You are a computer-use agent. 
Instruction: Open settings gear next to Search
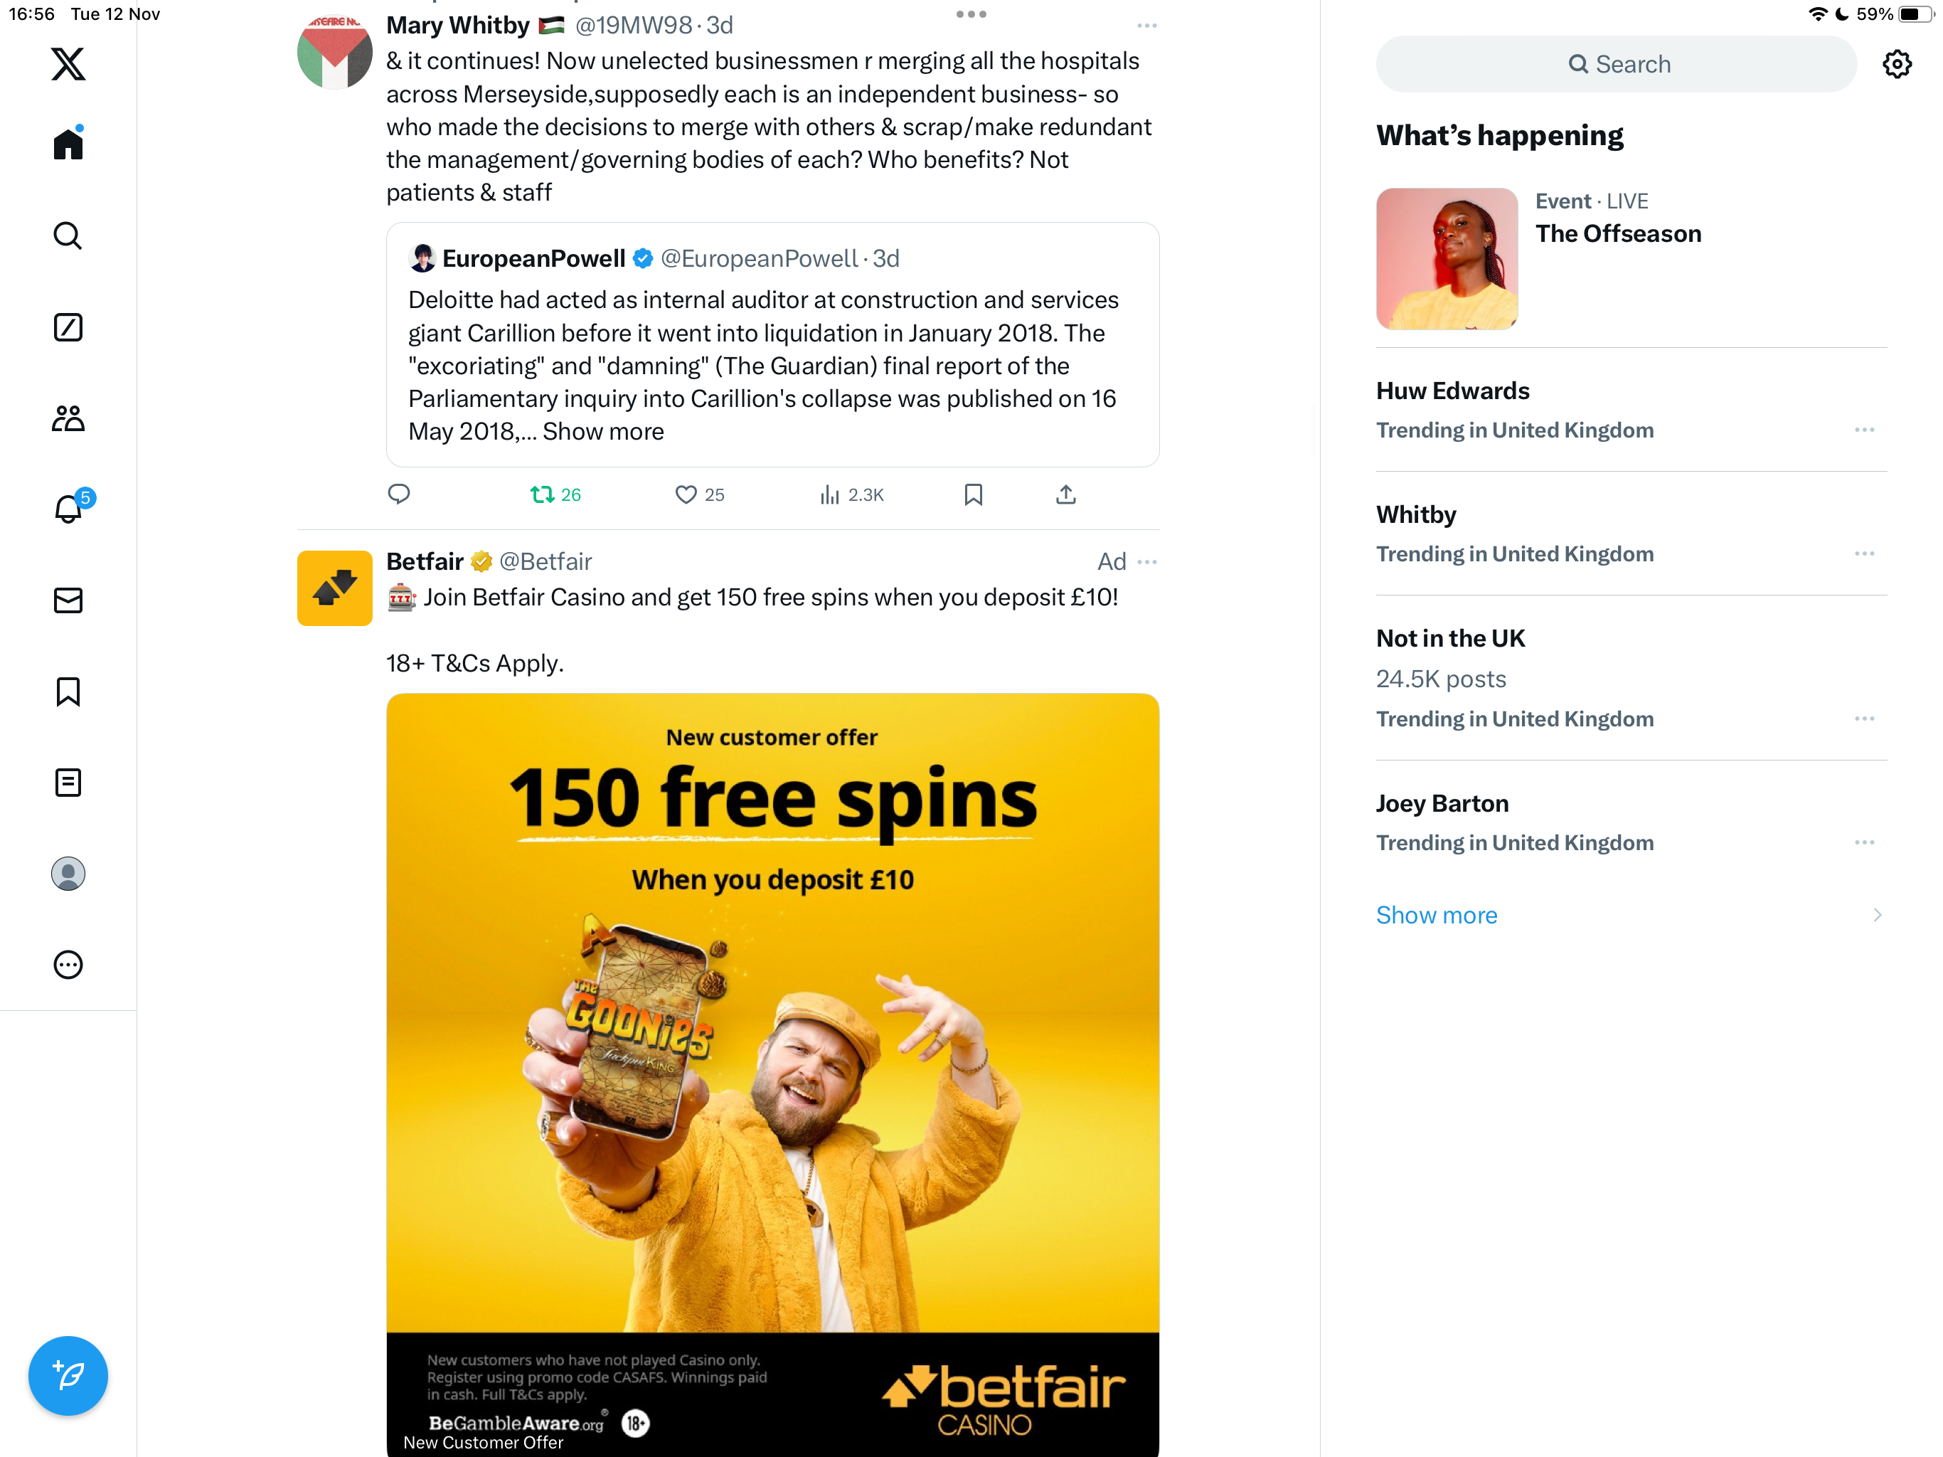pyautogui.click(x=1897, y=64)
